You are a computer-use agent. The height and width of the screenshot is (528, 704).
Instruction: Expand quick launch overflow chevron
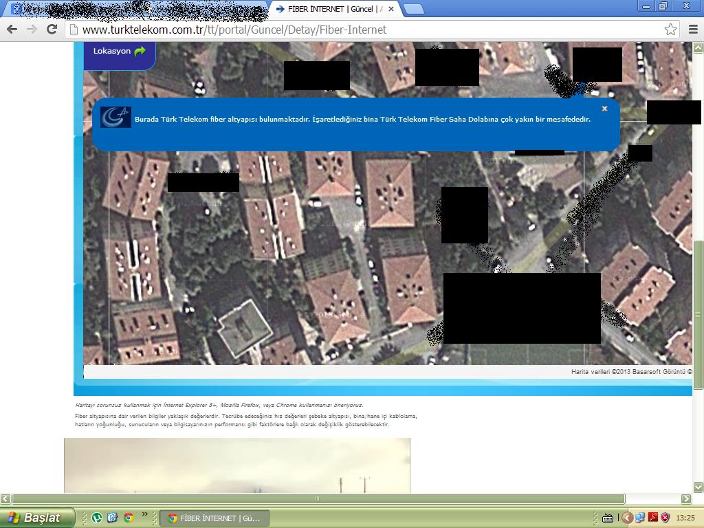144,514
